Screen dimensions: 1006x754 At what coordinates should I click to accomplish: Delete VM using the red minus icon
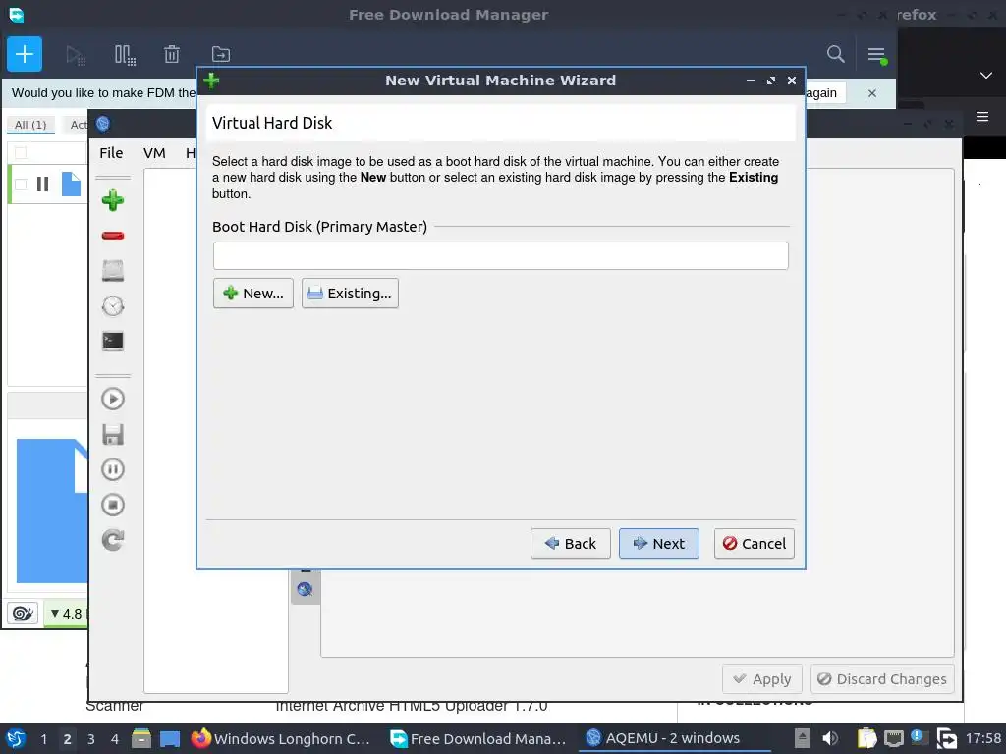113,236
